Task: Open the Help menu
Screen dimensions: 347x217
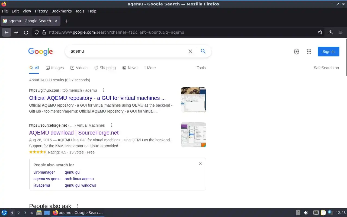Action: pos(92,11)
